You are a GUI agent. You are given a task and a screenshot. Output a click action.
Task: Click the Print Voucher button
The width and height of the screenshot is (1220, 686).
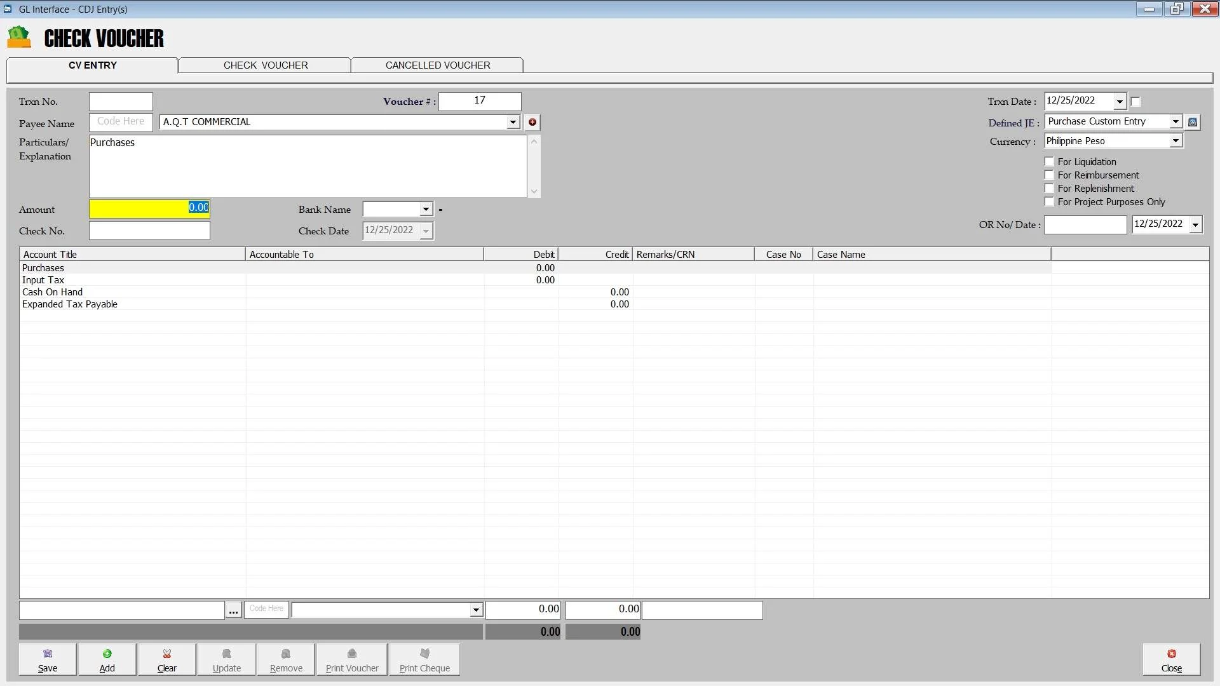coord(352,659)
